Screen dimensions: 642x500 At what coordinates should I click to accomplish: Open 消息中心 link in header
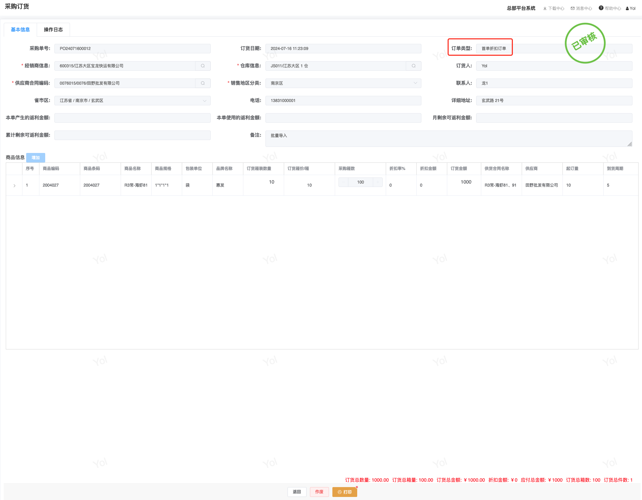click(584, 8)
